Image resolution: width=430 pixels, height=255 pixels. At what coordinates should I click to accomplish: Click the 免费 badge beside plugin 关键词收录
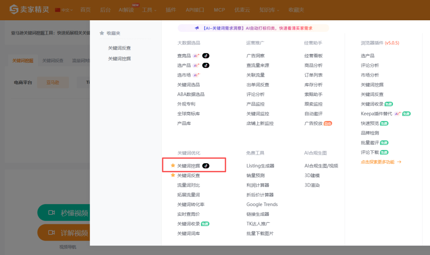pyautogui.click(x=389, y=104)
